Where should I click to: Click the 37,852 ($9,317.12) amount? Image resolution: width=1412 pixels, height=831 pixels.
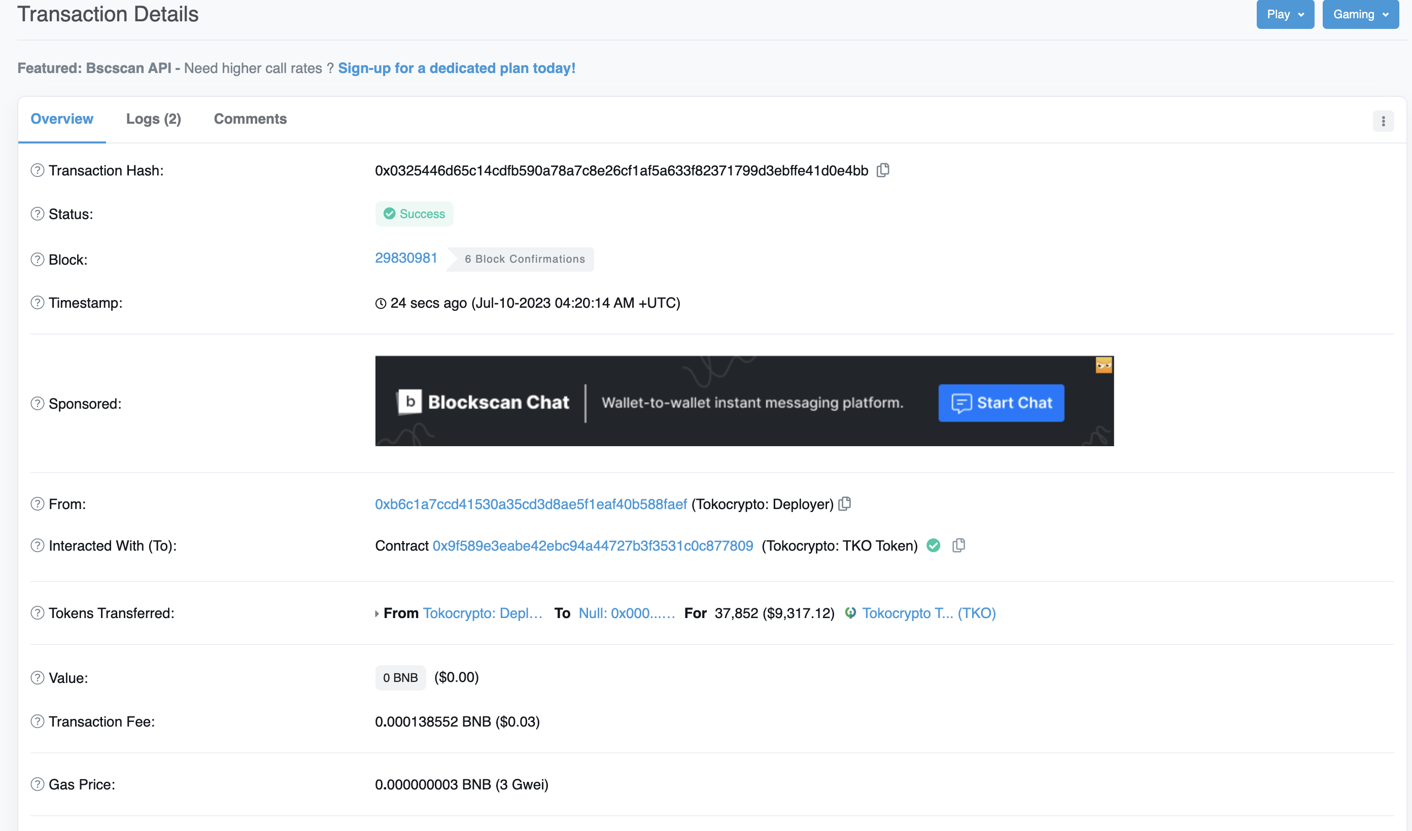(774, 613)
